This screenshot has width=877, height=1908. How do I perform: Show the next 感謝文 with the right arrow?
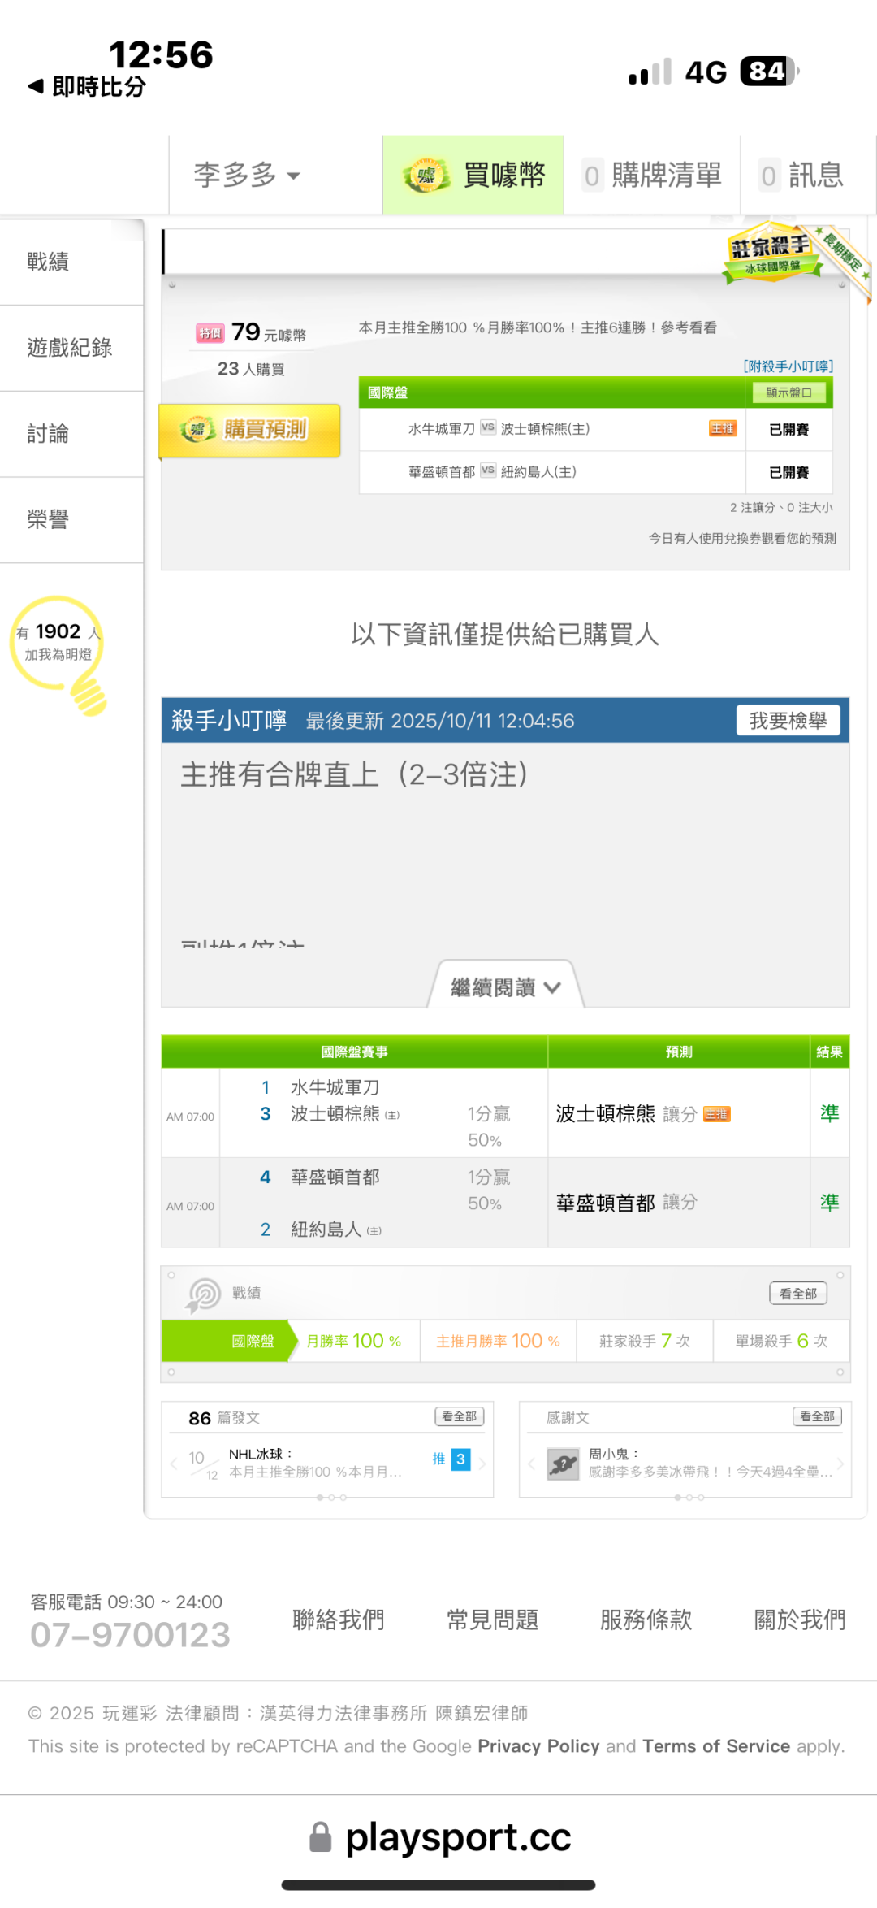click(840, 1464)
